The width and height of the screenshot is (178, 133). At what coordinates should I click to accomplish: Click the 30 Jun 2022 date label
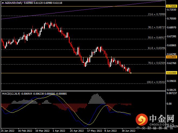[129, 131]
